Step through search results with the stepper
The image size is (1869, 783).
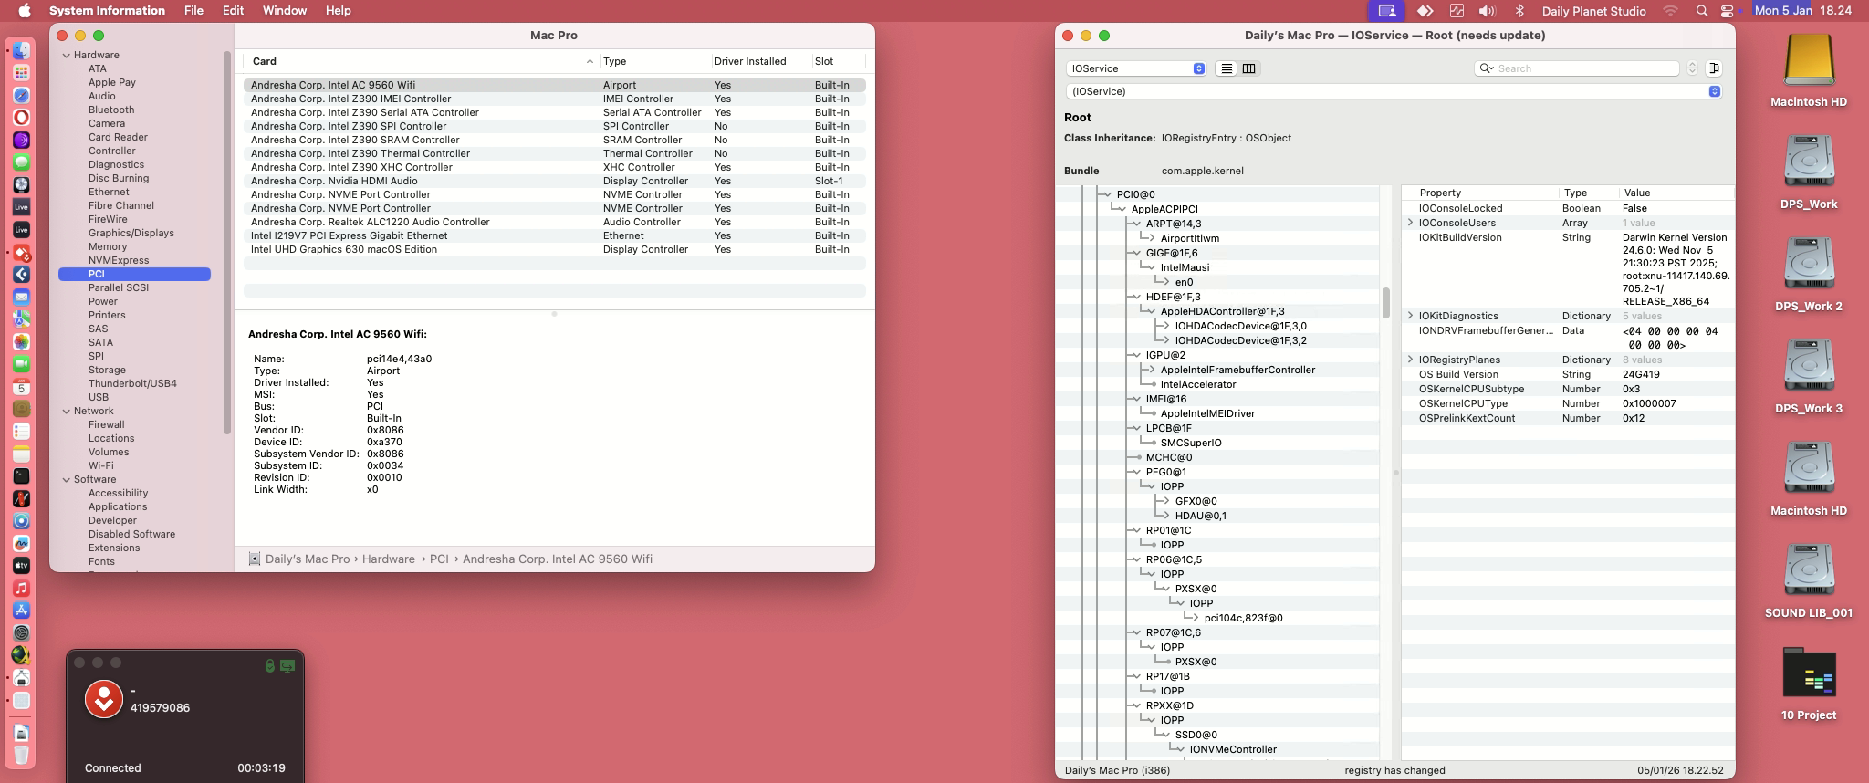pos(1692,68)
